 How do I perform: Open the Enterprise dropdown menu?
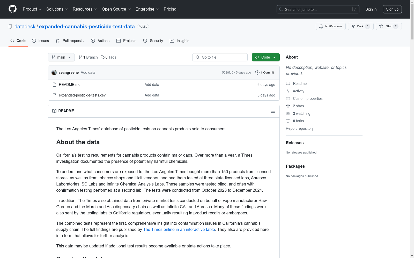tap(147, 9)
